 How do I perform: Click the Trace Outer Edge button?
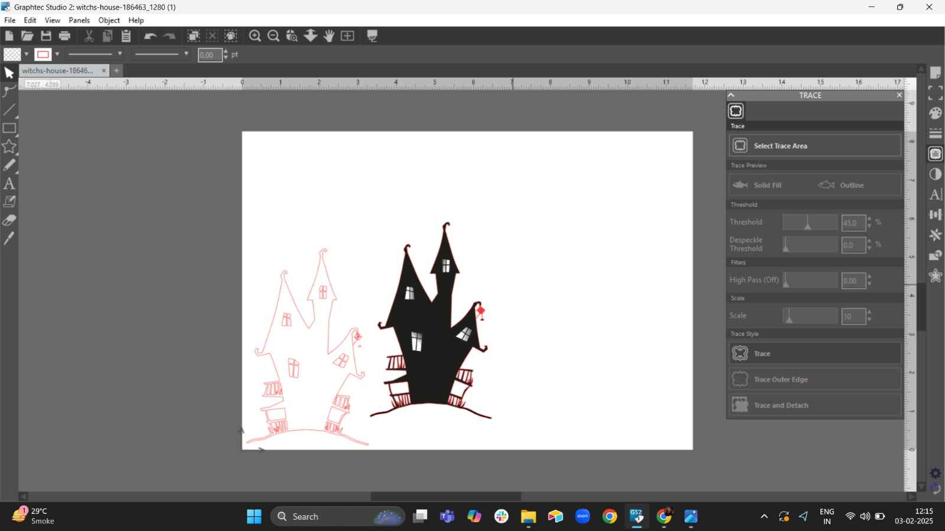point(814,379)
